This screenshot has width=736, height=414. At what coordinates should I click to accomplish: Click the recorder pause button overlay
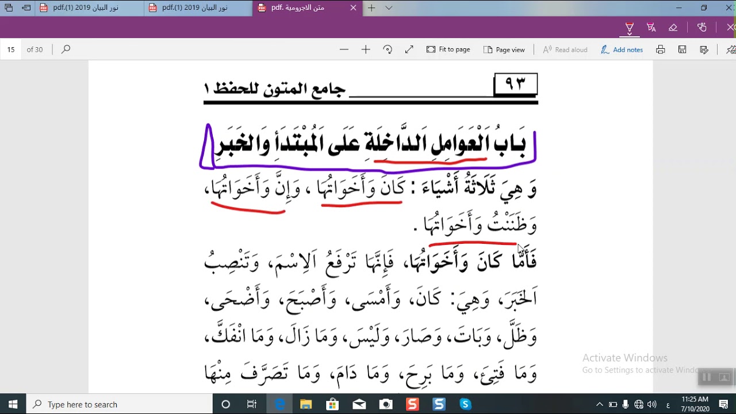[707, 377]
